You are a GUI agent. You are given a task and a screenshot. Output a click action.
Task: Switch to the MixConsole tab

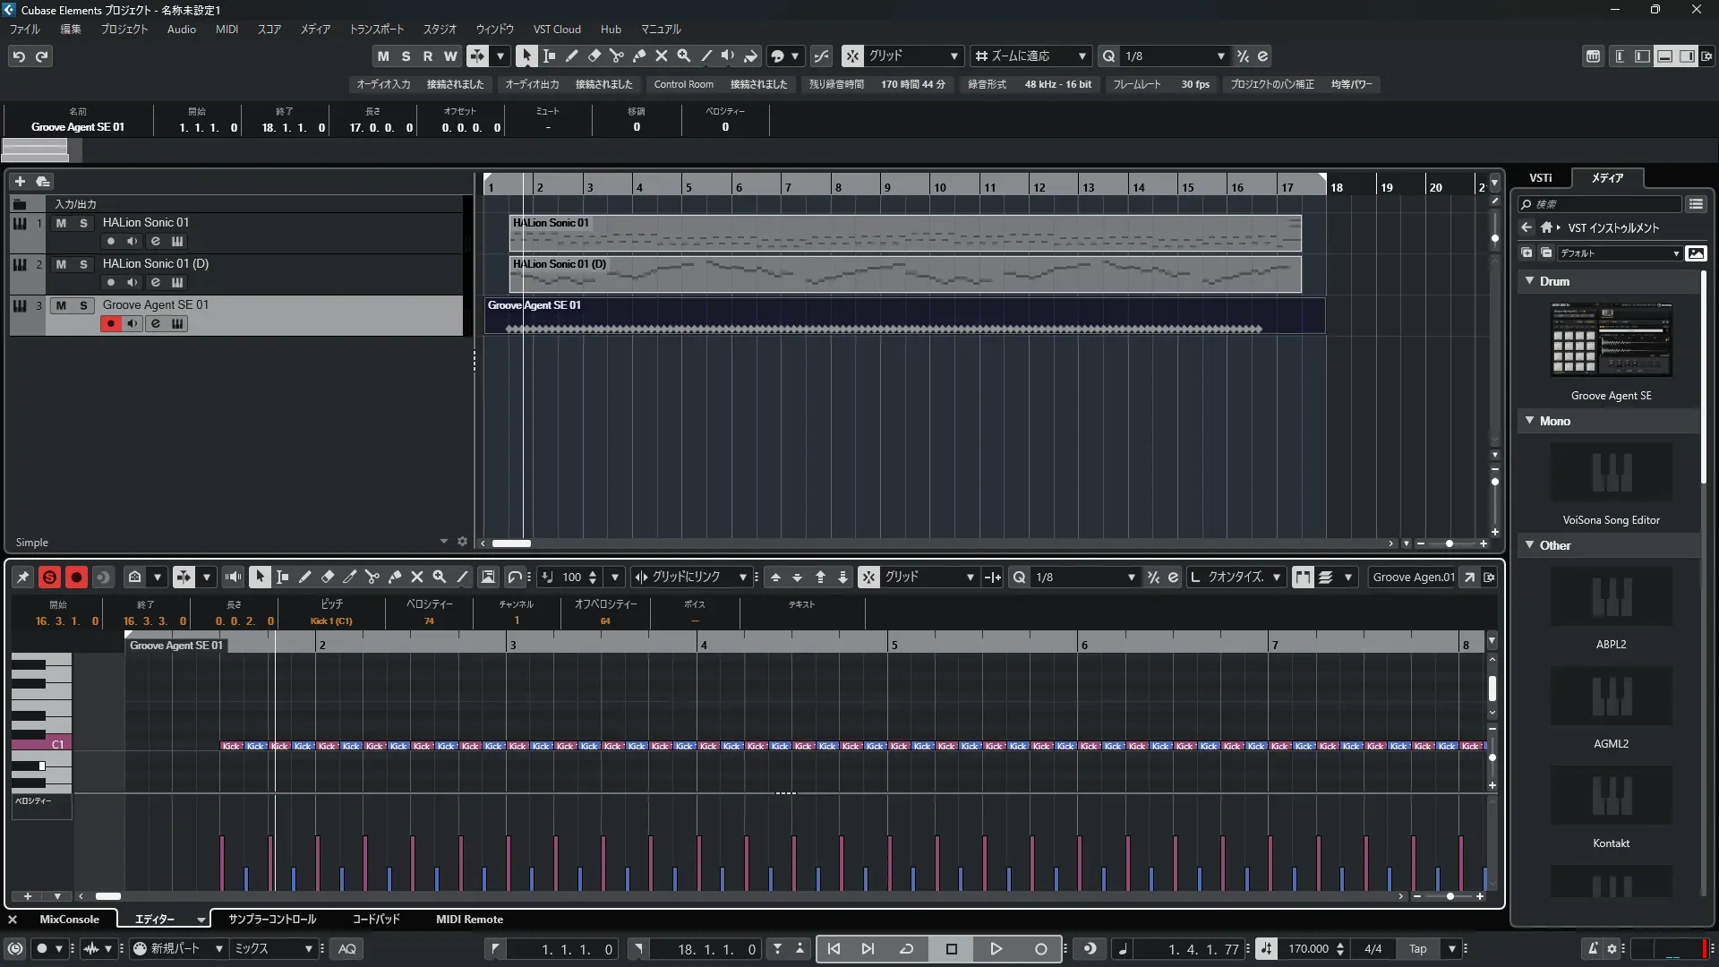pyautogui.click(x=69, y=920)
